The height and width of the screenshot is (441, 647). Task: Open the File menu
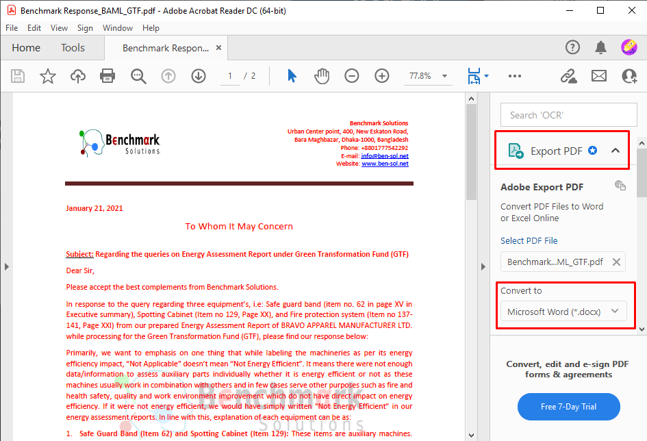tap(12, 28)
